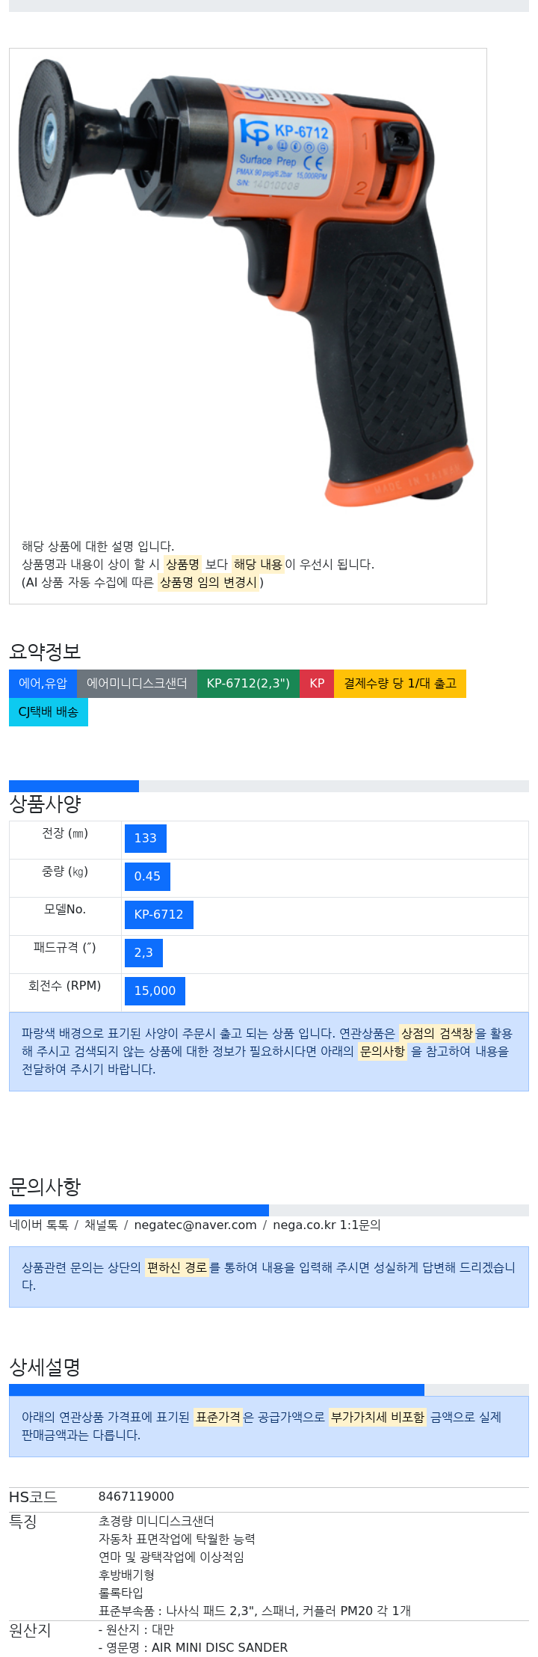This screenshot has width=538, height=1657.
Task: Click the negatec@naver.com email link
Action: point(195,1225)
